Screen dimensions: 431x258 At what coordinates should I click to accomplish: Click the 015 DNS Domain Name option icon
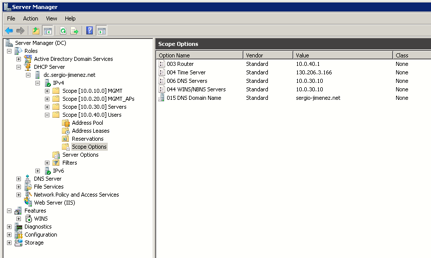tap(162, 98)
